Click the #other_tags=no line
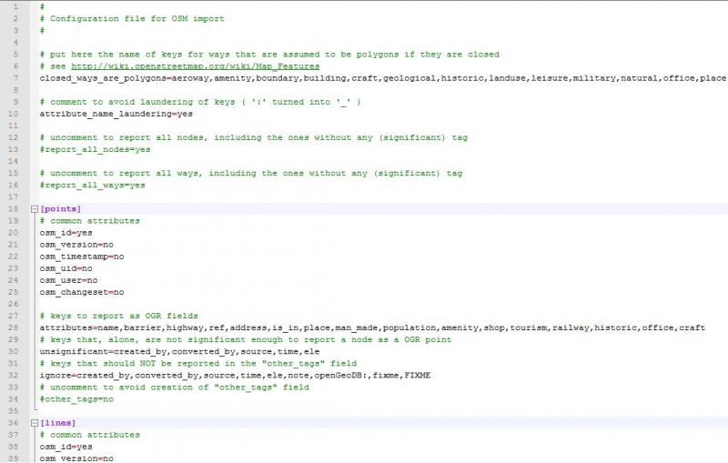This screenshot has height=463, width=728. pos(76,398)
